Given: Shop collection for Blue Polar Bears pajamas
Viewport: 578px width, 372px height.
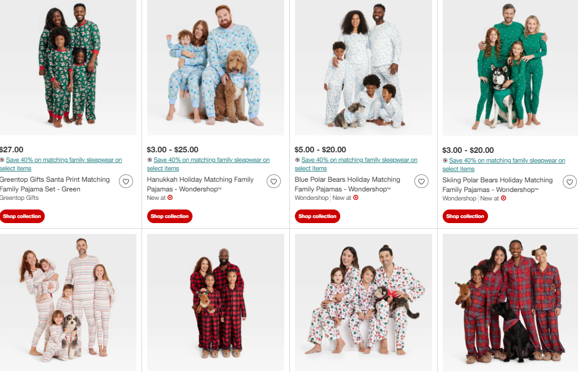Looking at the screenshot, I should pos(318,216).
